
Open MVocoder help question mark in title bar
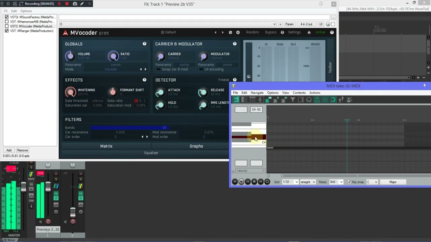pyautogui.click(x=332, y=32)
